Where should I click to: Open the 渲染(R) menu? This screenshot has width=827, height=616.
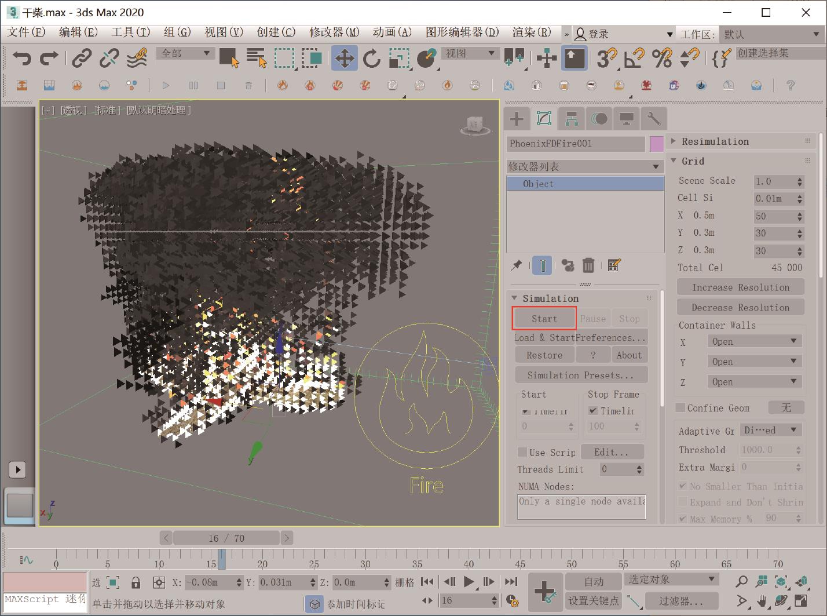(531, 32)
